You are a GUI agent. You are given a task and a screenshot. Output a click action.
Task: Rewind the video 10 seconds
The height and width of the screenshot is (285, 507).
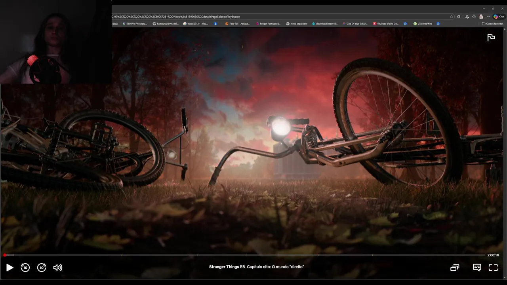[x=25, y=268]
